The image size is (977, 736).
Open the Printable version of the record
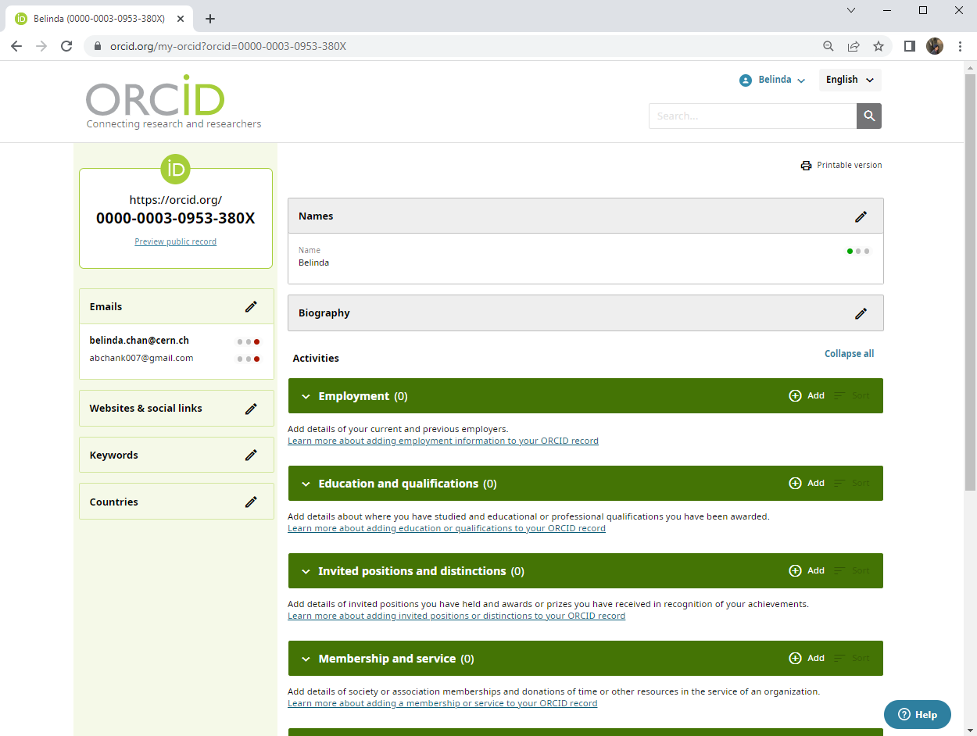[841, 165]
